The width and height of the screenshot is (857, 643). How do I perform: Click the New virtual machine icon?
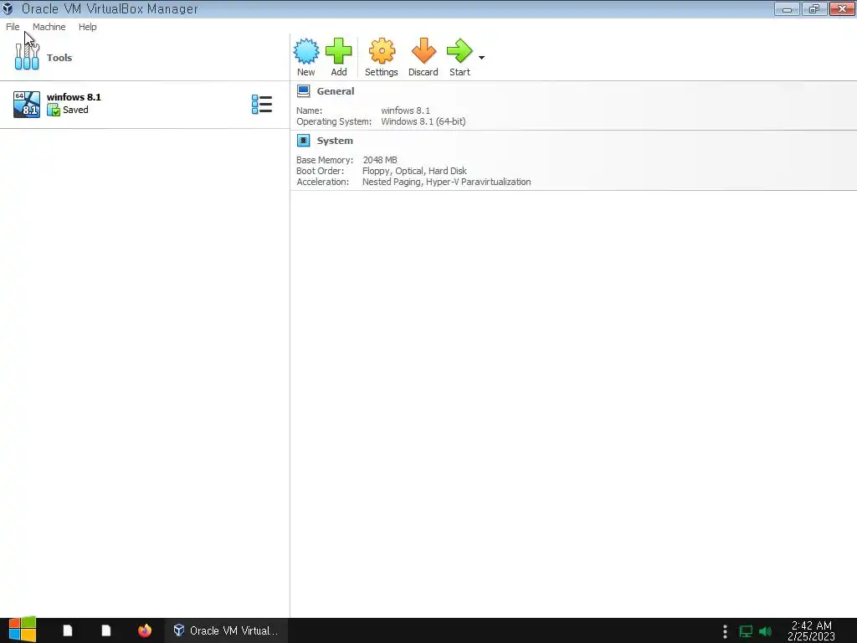pos(306,51)
